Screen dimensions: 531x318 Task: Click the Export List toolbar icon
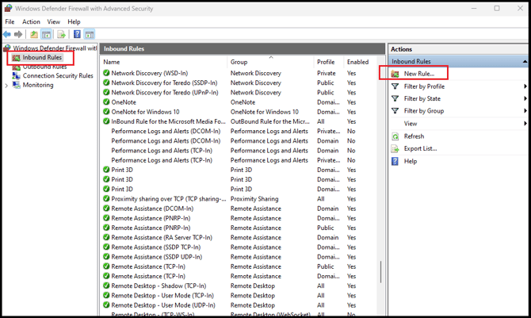tap(61, 35)
